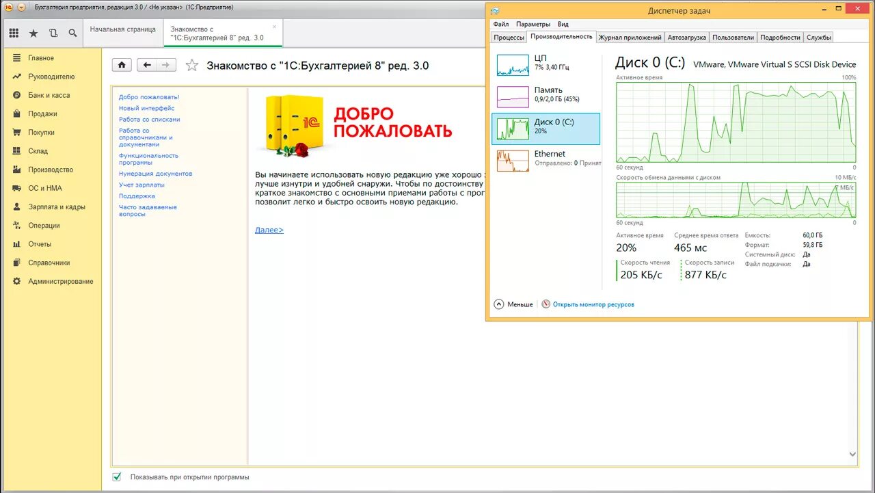Open the History icon in top panel
Screen dimensions: 875x493
[x=53, y=33]
